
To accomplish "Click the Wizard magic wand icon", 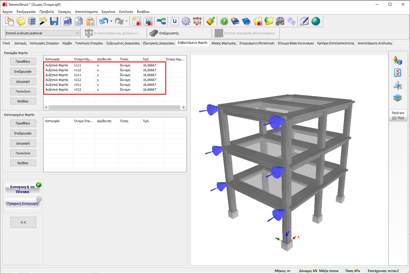I will click(43, 21).
